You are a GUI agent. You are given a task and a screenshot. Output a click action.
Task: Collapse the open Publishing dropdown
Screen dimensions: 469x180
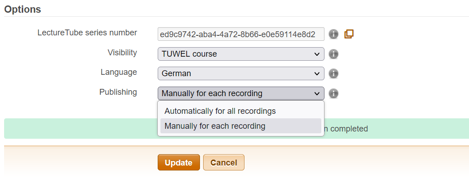pyautogui.click(x=241, y=93)
